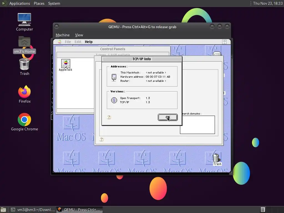Click OK in the TCP/IP Info dialog

coord(168,117)
